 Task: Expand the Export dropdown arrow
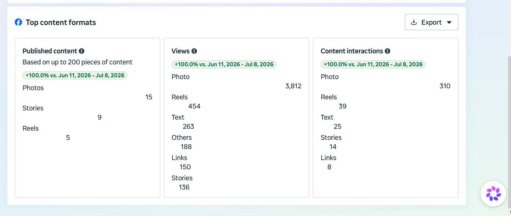449,22
